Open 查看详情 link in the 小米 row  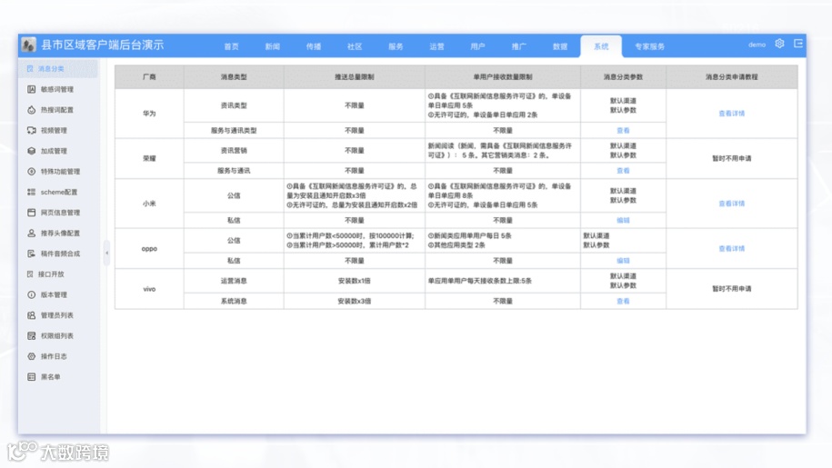coord(732,204)
